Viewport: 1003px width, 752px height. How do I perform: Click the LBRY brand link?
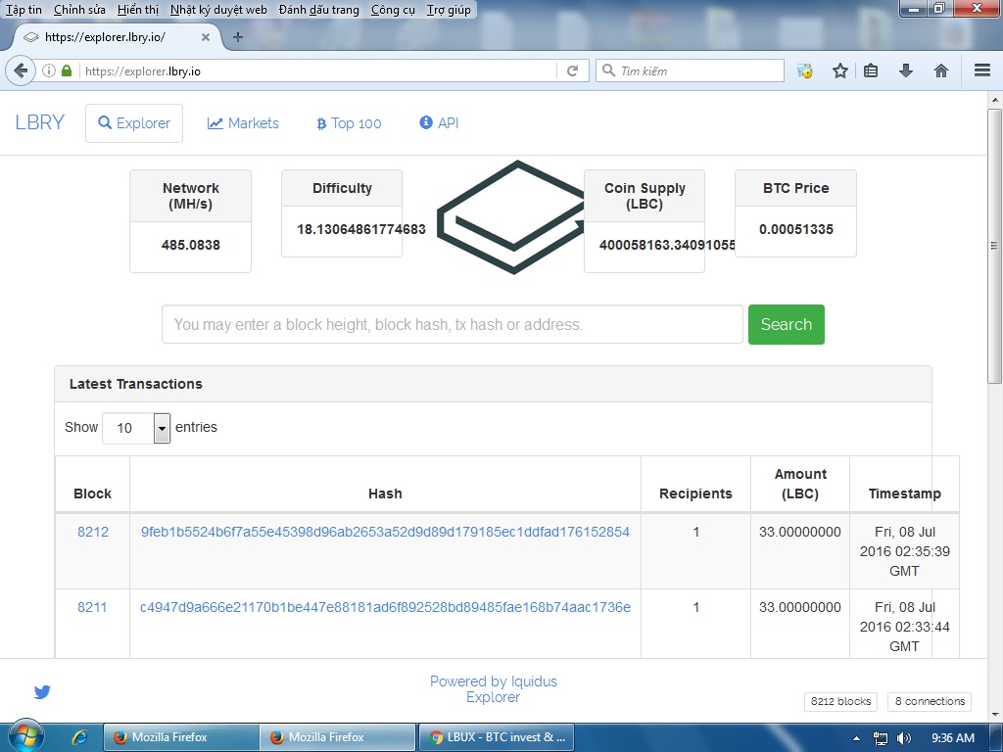(x=39, y=122)
